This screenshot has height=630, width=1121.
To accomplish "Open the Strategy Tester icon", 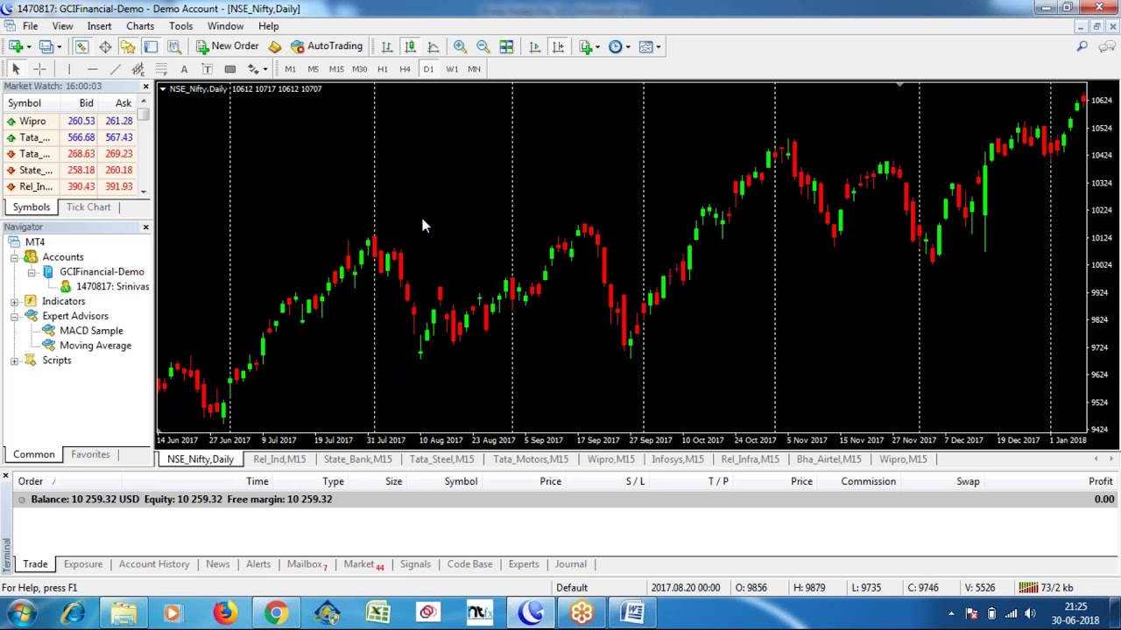I will [173, 46].
